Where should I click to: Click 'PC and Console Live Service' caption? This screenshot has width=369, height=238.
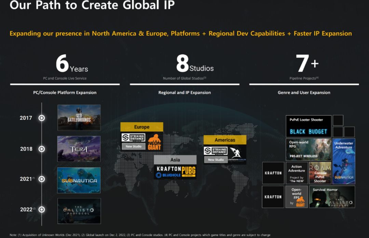point(65,78)
